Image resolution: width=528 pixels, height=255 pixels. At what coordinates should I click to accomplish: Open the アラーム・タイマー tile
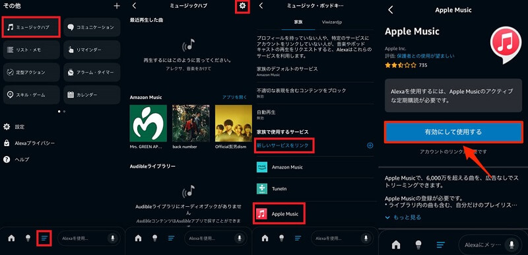[x=92, y=72]
